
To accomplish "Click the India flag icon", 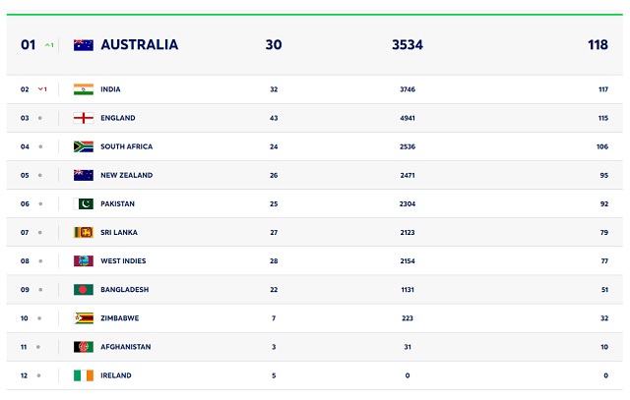I will coord(84,89).
